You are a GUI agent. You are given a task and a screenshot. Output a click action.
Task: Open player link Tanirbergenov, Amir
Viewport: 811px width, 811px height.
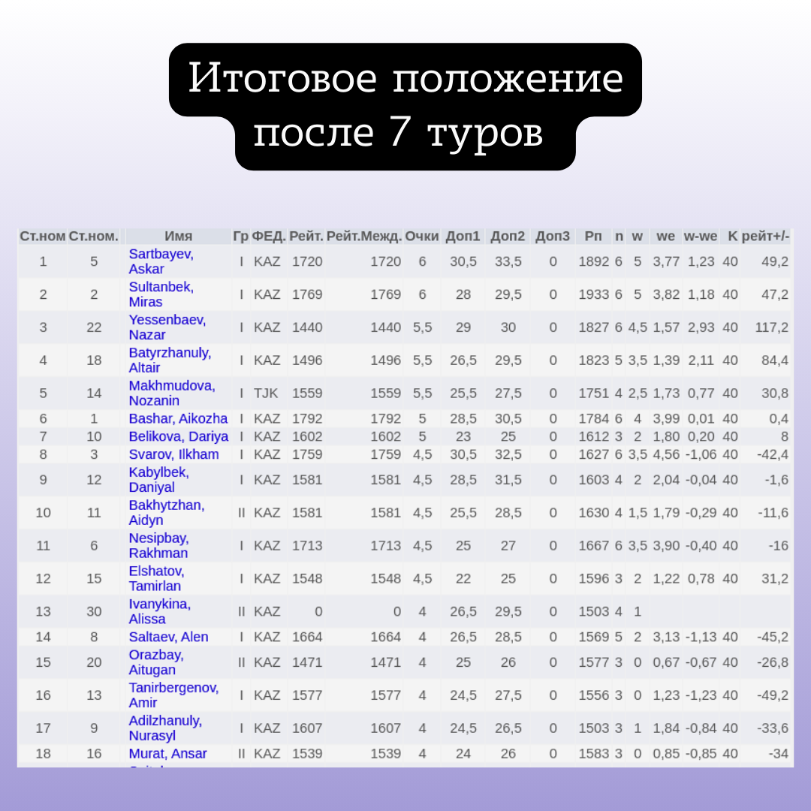(x=173, y=695)
